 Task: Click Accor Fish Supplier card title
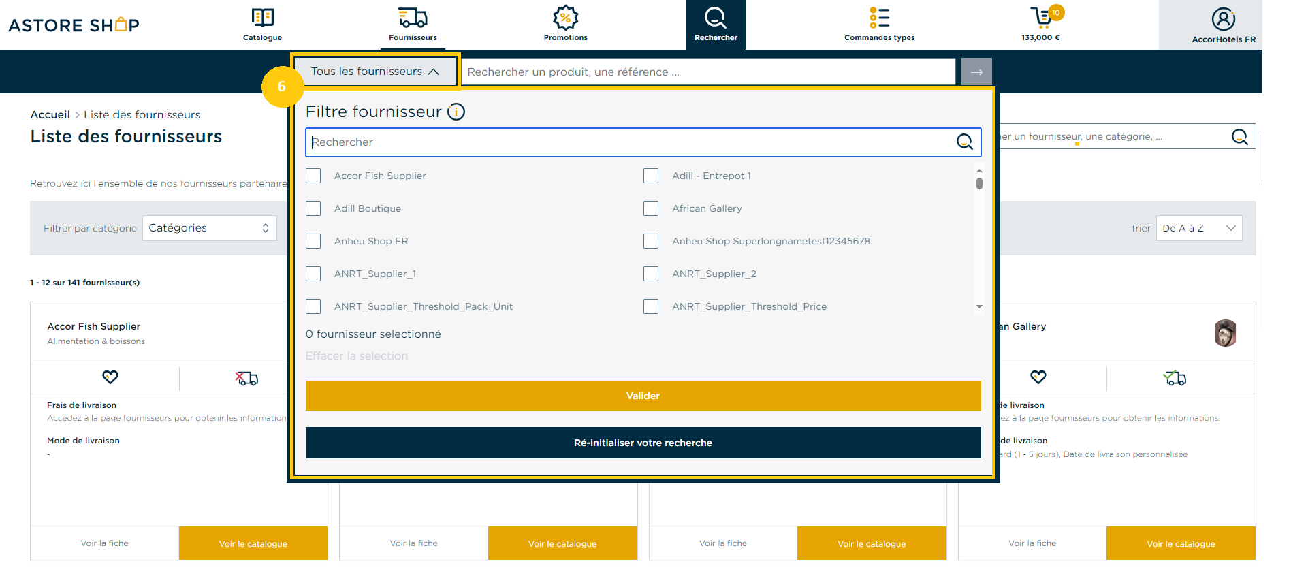coord(93,326)
